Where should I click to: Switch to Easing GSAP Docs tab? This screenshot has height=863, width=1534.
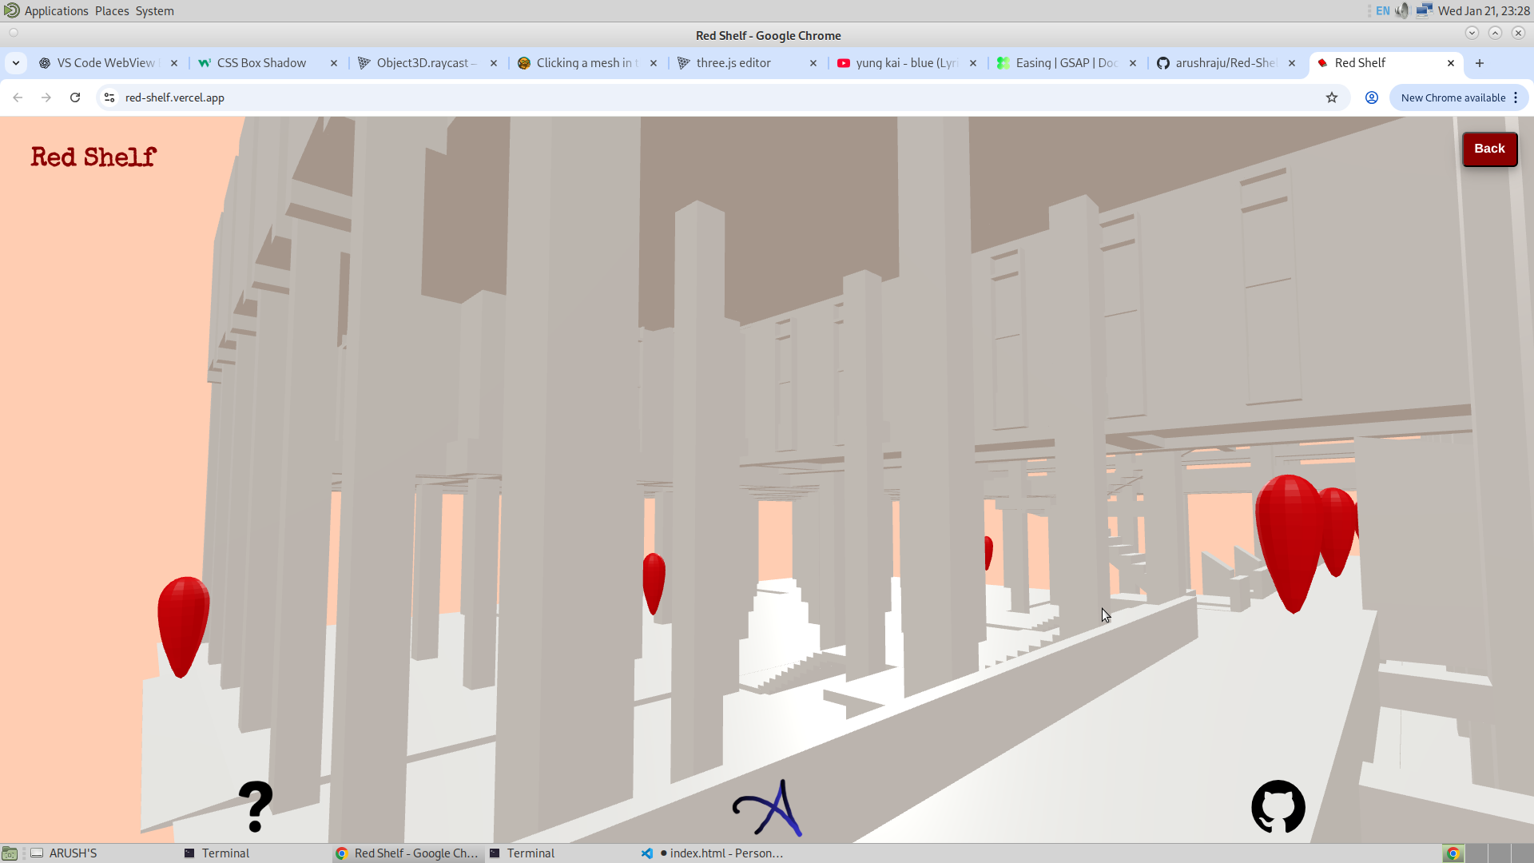pos(1065,63)
